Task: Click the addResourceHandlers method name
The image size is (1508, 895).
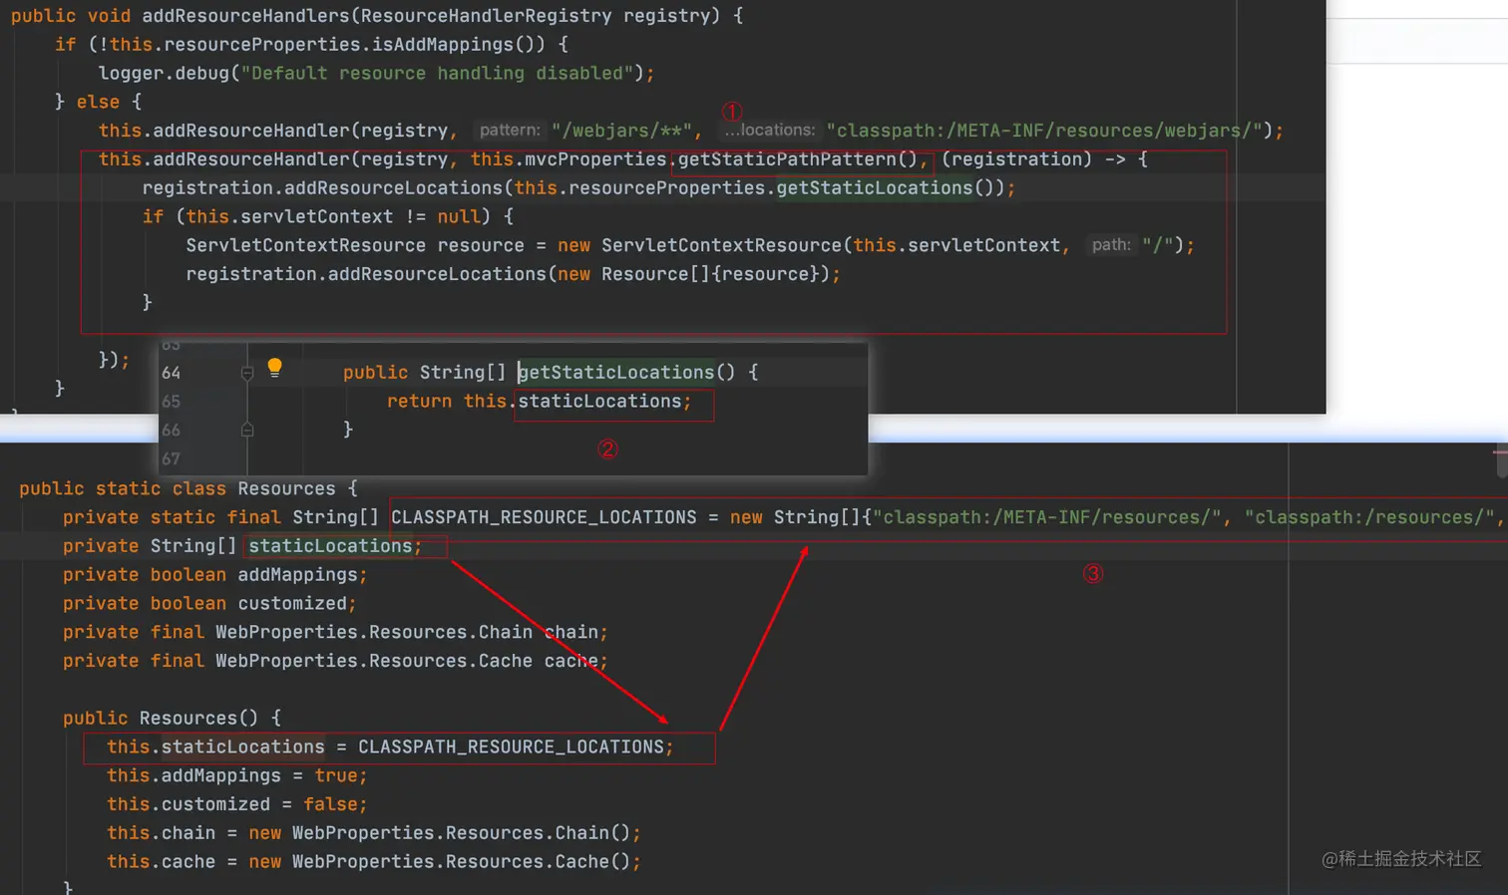Action: pyautogui.click(x=245, y=16)
